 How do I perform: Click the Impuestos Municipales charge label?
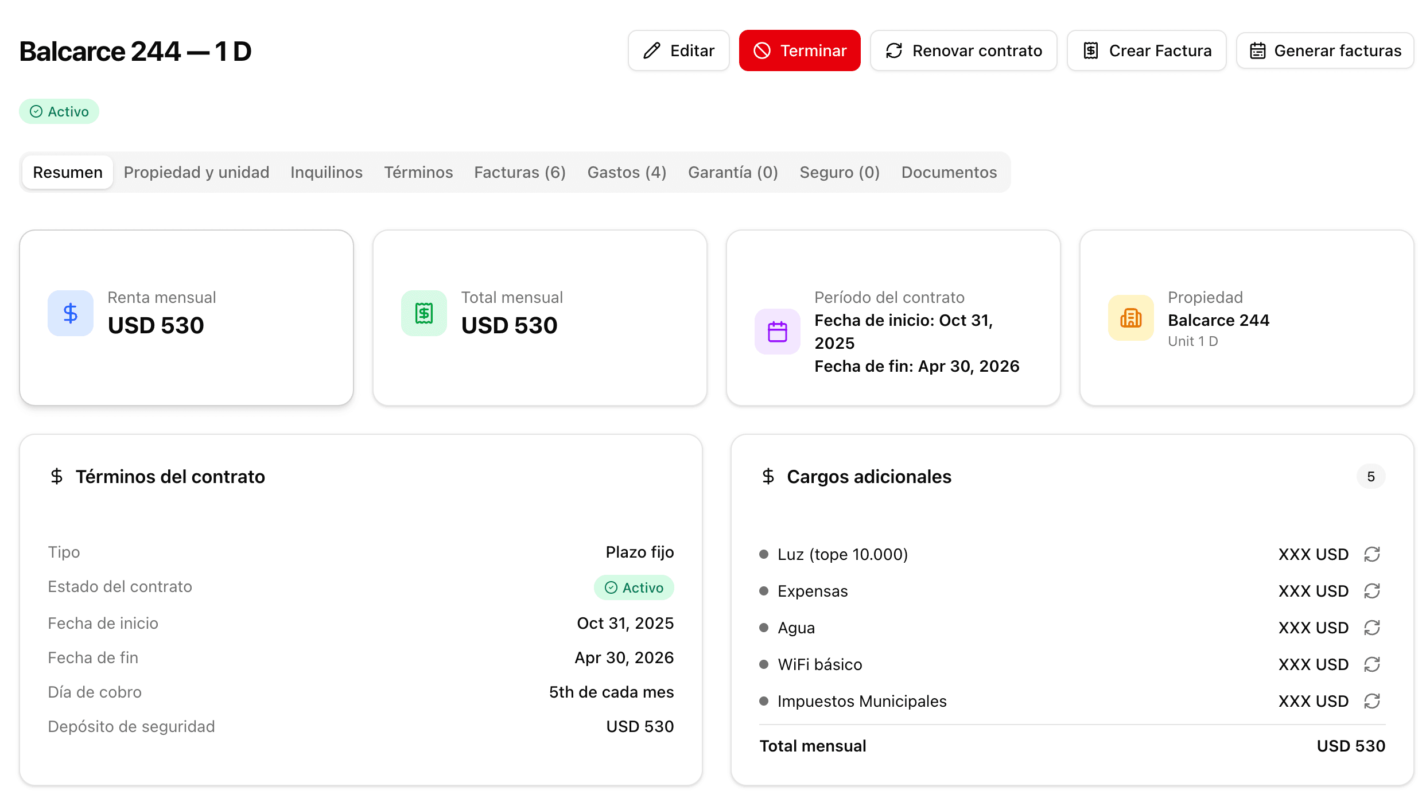862,701
